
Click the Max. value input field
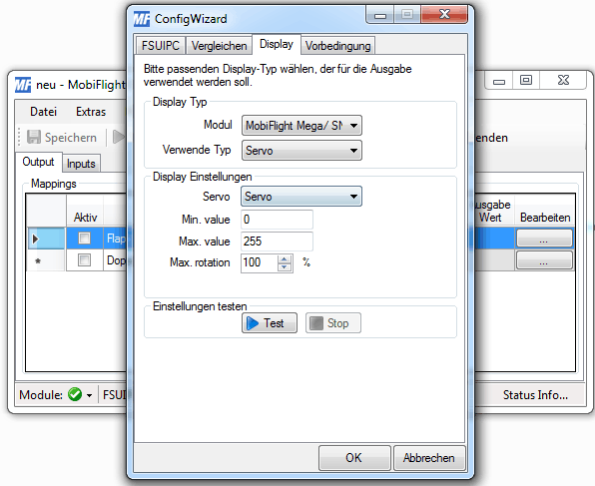coord(277,242)
